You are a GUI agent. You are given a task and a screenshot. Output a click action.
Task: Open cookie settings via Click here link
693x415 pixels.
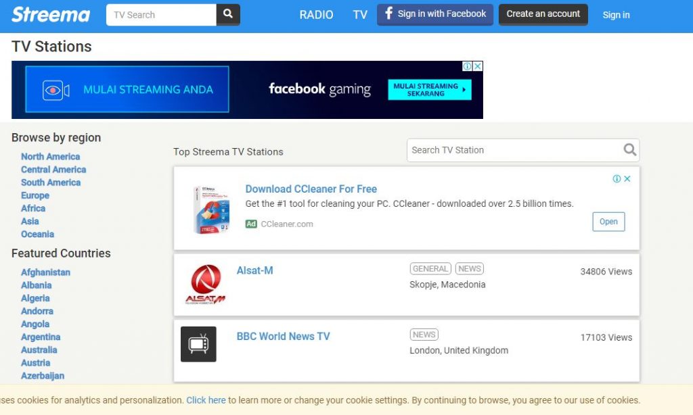206,400
